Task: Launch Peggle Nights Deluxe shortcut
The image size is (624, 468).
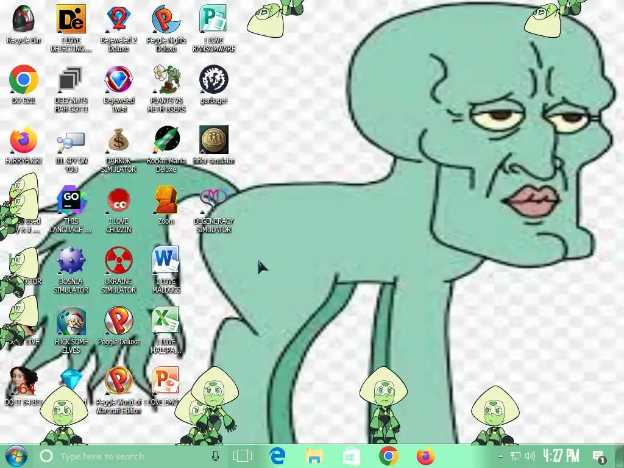Action: point(166,19)
